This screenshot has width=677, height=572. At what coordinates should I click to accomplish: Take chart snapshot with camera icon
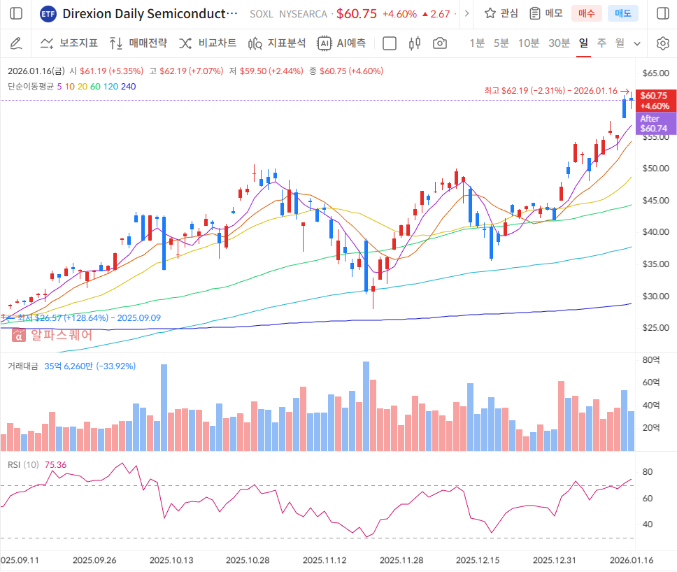click(439, 43)
